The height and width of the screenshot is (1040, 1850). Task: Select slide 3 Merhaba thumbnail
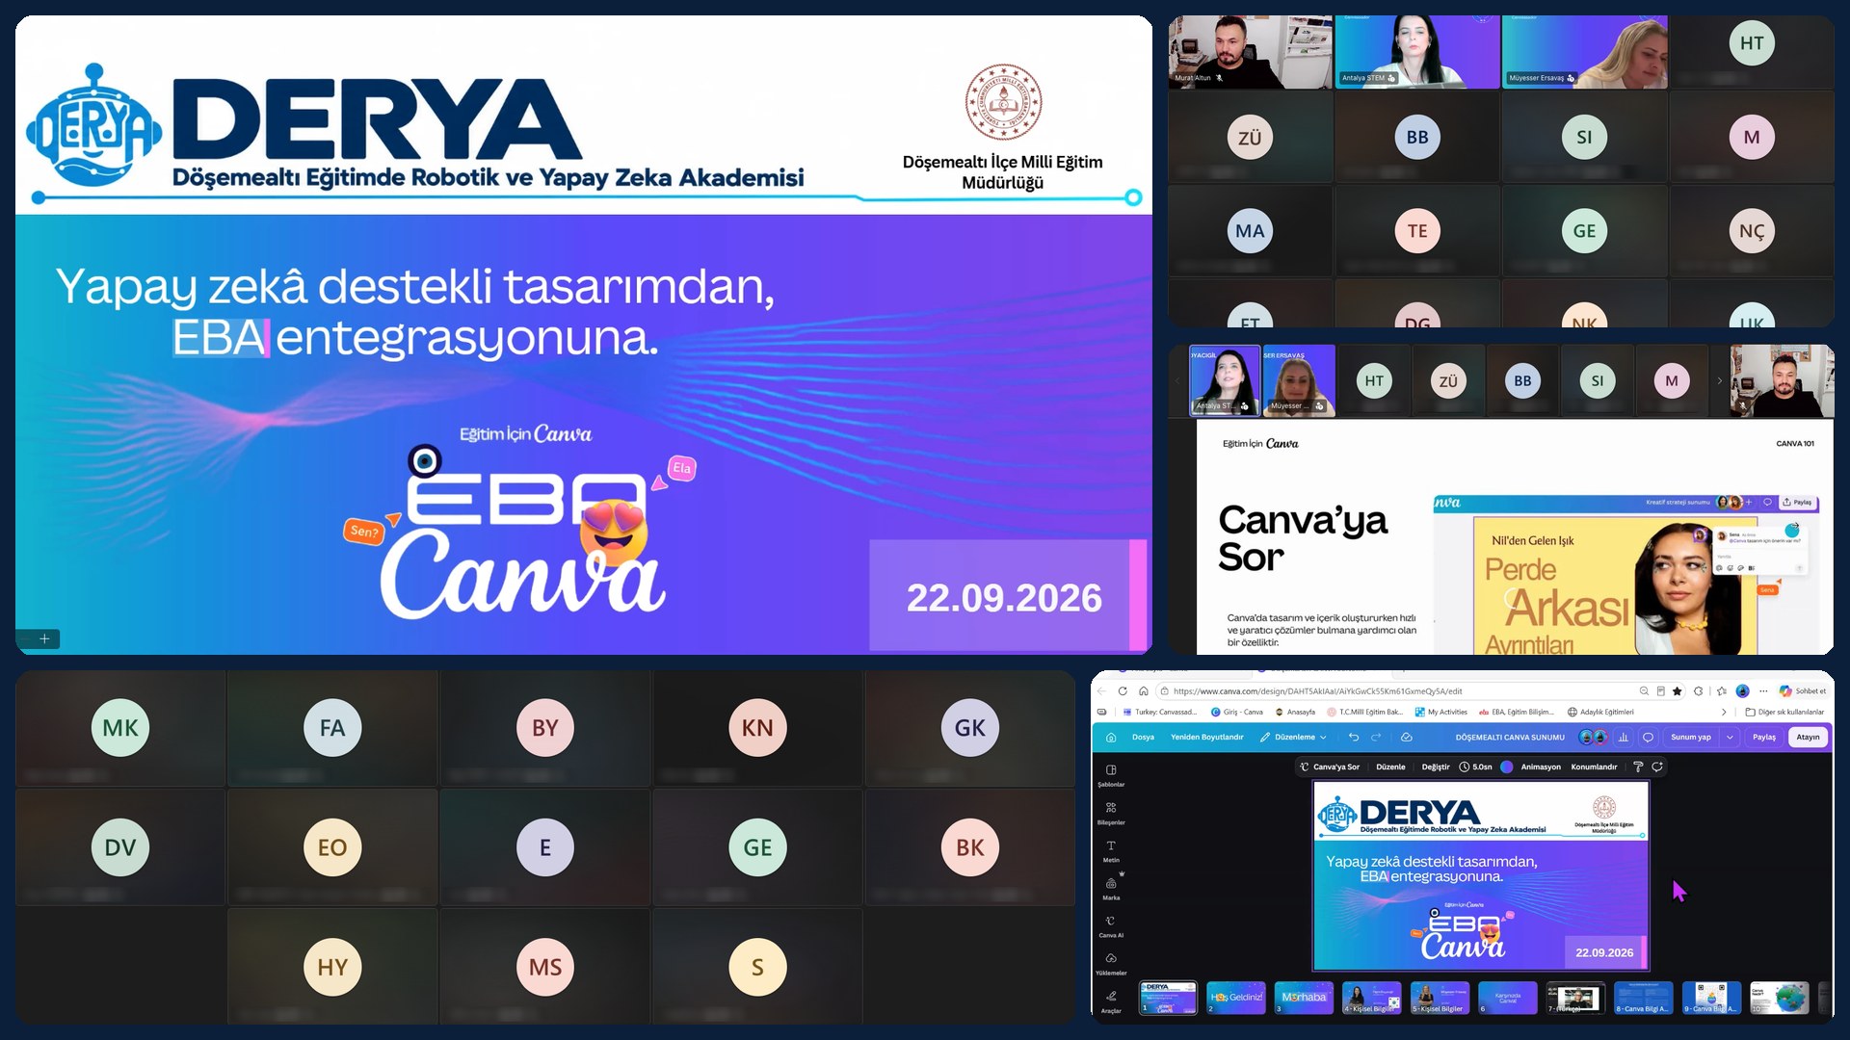[x=1304, y=999]
